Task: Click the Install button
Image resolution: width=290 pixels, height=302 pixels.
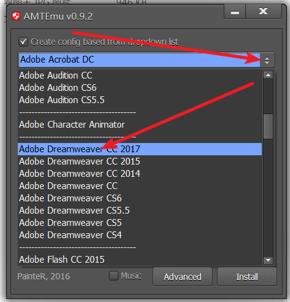Action: [247, 277]
